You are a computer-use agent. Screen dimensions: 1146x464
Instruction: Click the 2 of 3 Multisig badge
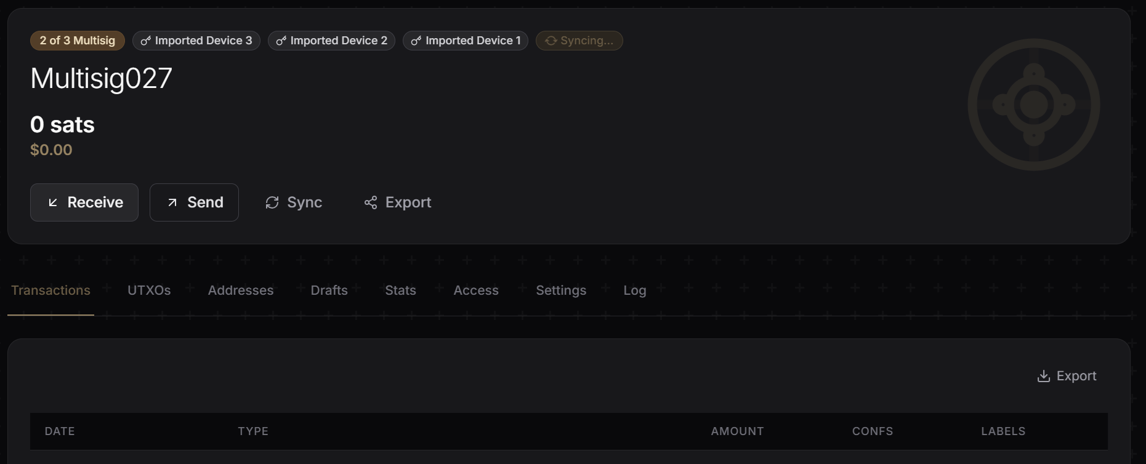[78, 41]
